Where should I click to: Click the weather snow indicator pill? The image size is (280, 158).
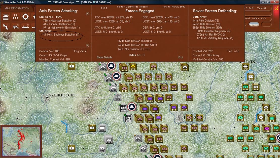point(254,24)
